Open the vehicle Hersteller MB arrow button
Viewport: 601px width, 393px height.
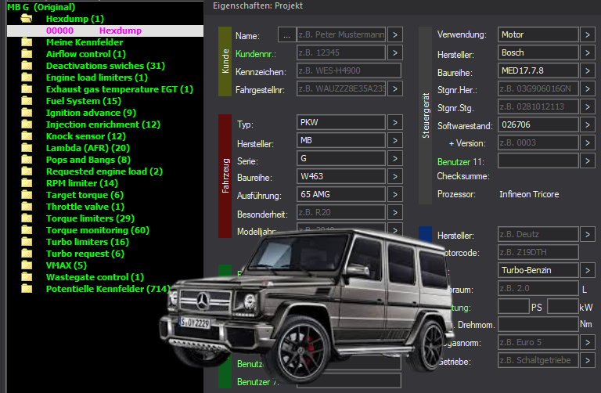[394, 140]
